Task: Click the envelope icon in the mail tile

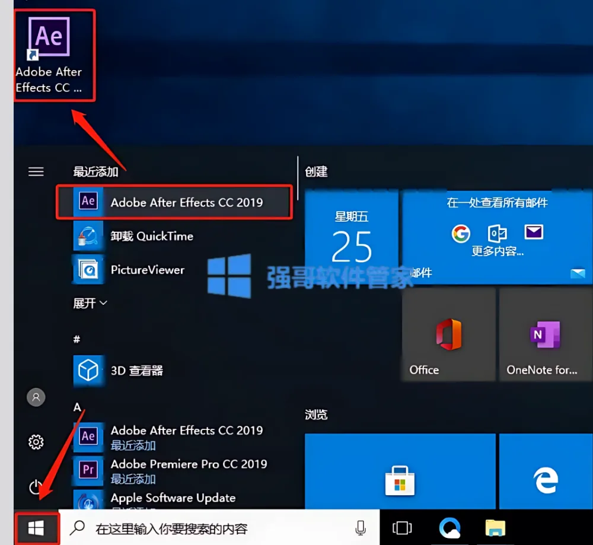Action: click(534, 232)
